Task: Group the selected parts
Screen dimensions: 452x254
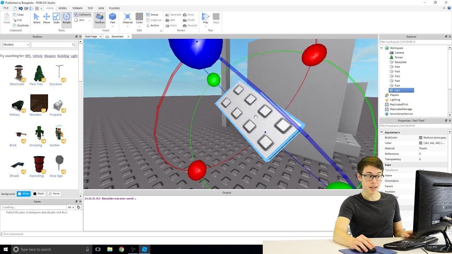Action: point(152,14)
